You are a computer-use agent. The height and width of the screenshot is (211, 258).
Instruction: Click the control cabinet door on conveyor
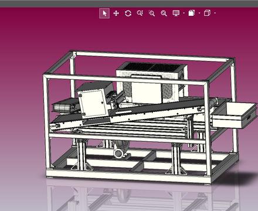(93, 104)
